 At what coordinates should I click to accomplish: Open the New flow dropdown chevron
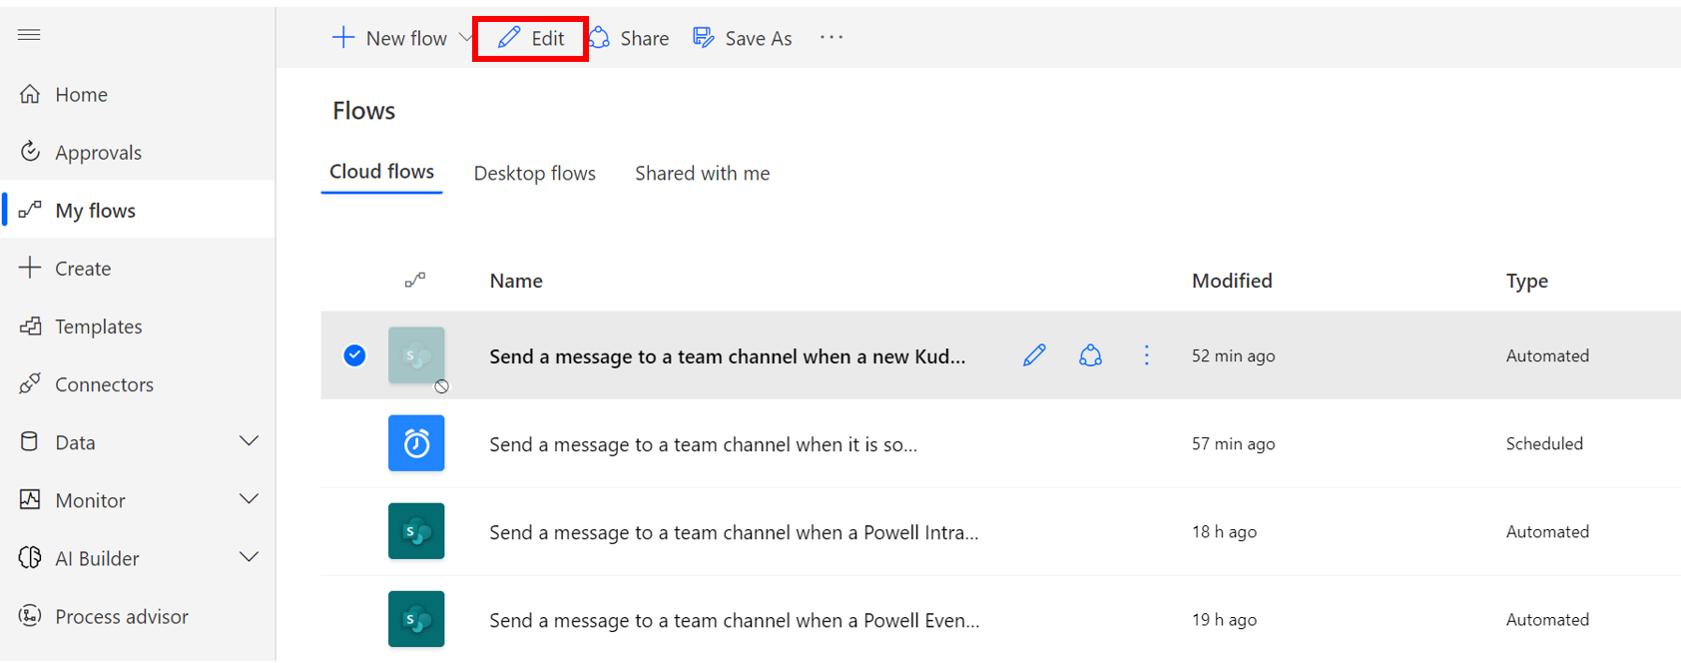tap(465, 38)
